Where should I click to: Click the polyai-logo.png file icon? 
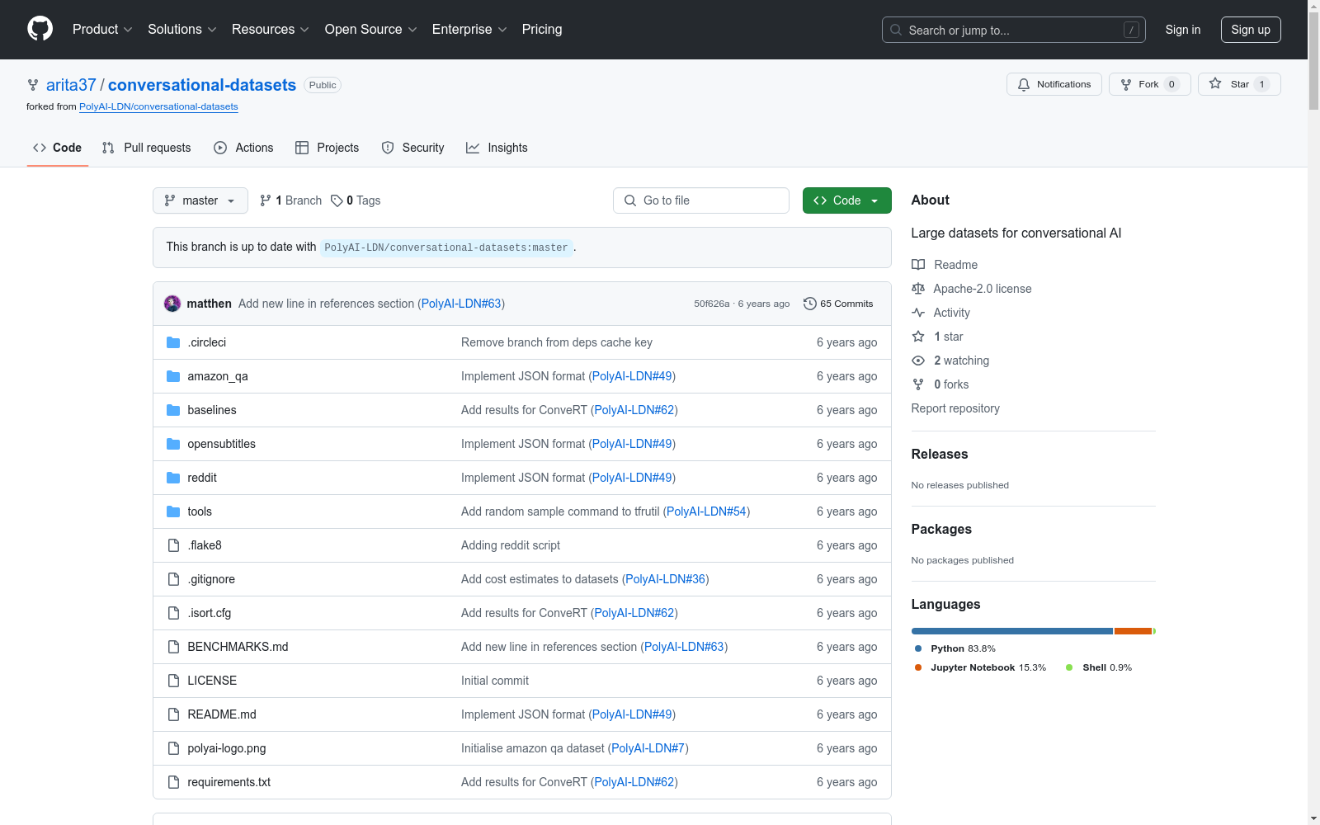point(173,748)
